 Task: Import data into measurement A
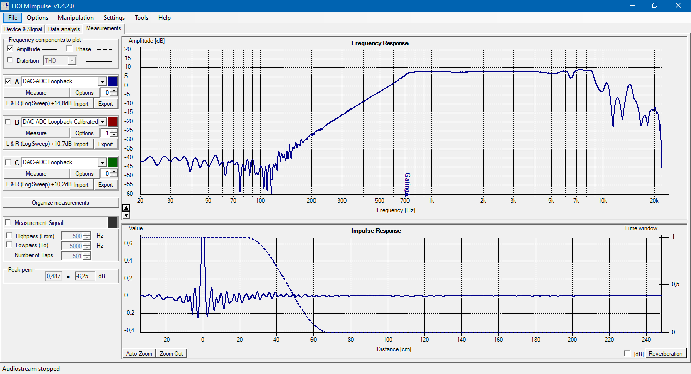[81, 104]
